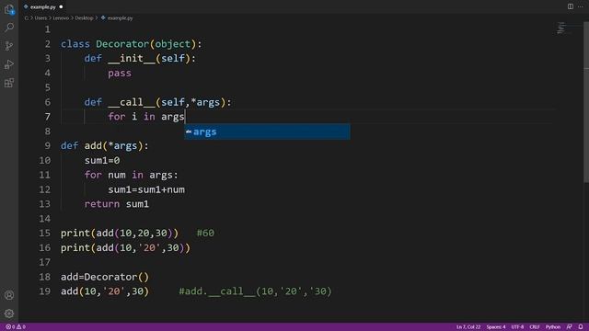The height and width of the screenshot is (331, 589).
Task: Open the Search view in activity bar
Action: pos(9,28)
